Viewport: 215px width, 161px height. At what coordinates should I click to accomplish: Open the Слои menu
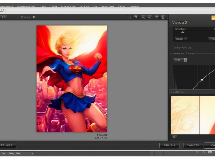[43, 6]
